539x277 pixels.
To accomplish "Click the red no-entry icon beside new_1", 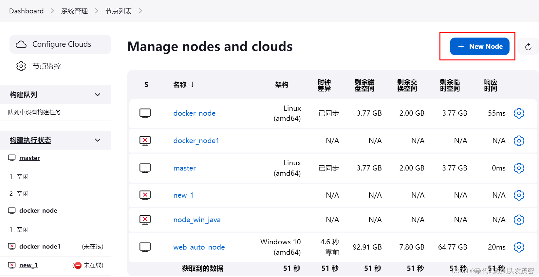I will 78,266.
